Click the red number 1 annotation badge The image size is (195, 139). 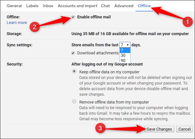click(x=188, y=22)
